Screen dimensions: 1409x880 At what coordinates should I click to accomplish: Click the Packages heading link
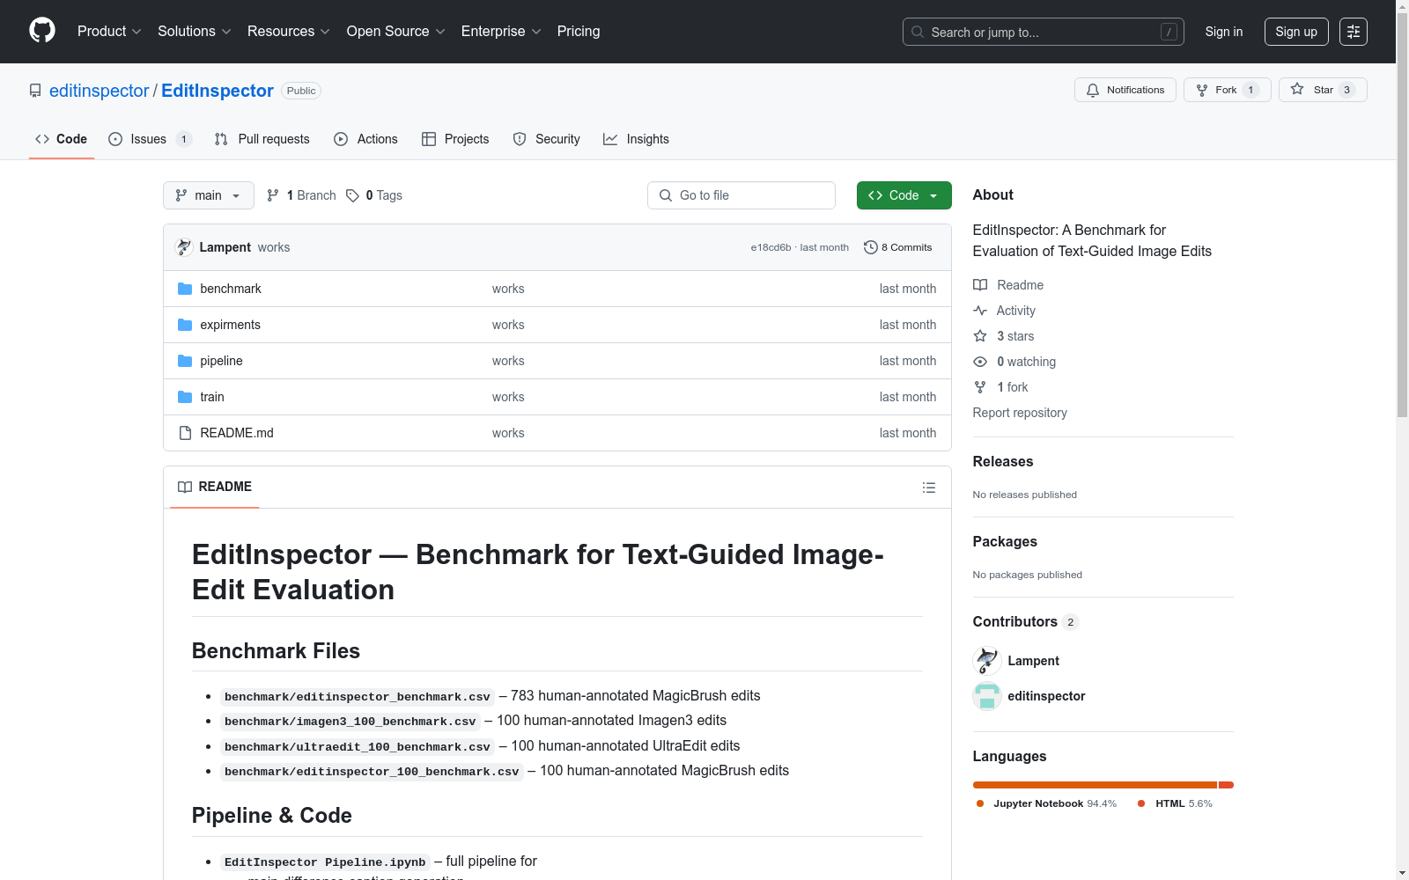click(1005, 541)
